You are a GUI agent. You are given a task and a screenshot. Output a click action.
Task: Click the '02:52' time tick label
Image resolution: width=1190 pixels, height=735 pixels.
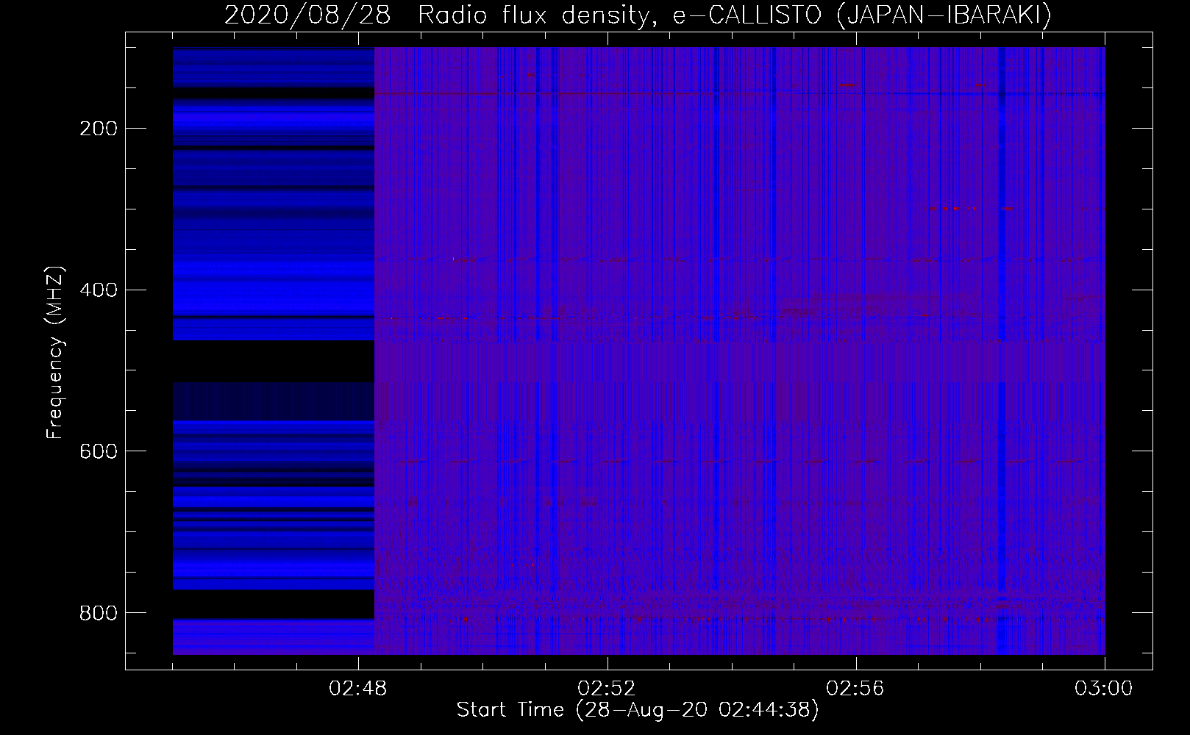pyautogui.click(x=607, y=689)
